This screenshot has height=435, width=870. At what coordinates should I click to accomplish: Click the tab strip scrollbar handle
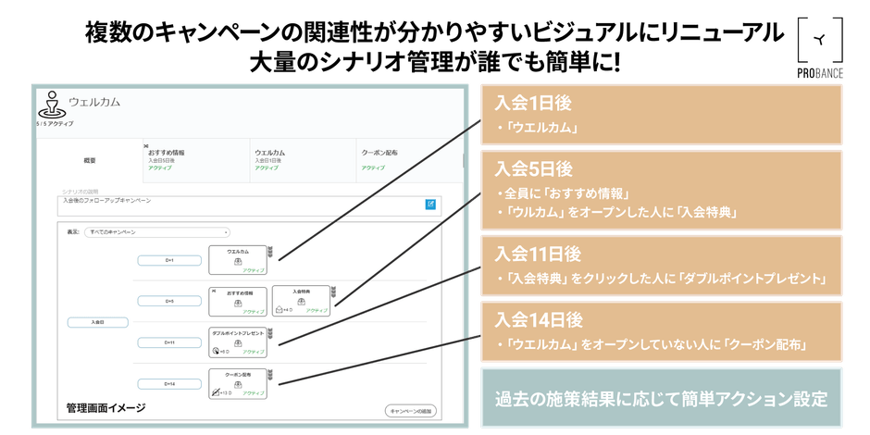point(464,160)
